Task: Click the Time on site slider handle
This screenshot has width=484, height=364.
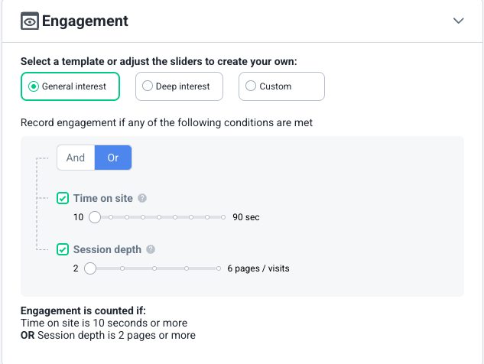Action: [x=95, y=217]
